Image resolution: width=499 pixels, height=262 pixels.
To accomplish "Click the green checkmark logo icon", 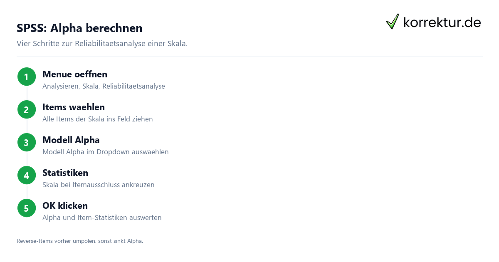I will pyautogui.click(x=393, y=22).
